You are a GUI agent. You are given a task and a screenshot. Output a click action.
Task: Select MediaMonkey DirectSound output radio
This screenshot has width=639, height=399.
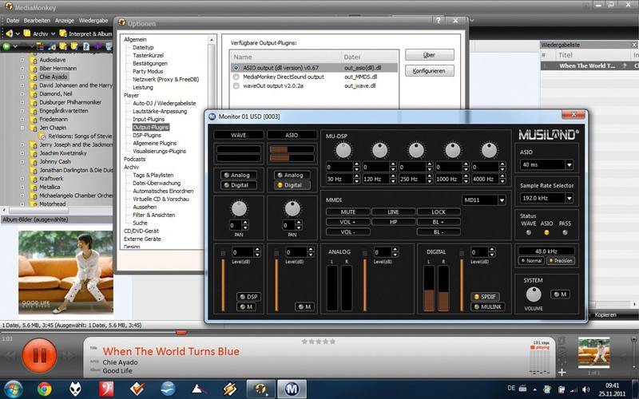click(x=236, y=77)
